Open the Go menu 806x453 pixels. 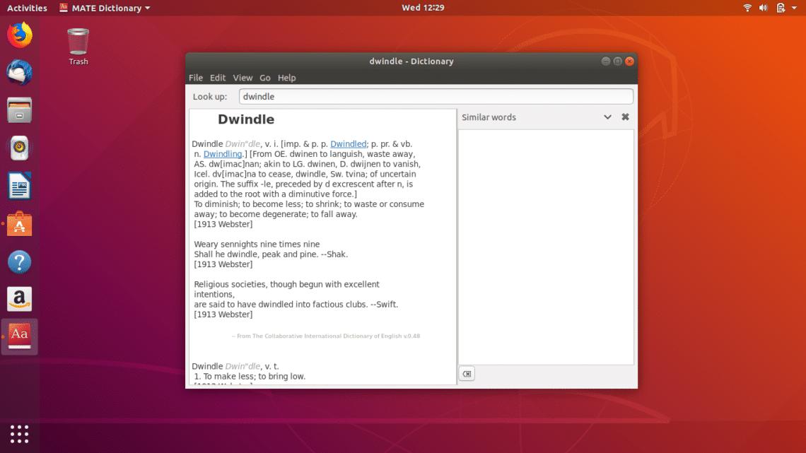[265, 78]
